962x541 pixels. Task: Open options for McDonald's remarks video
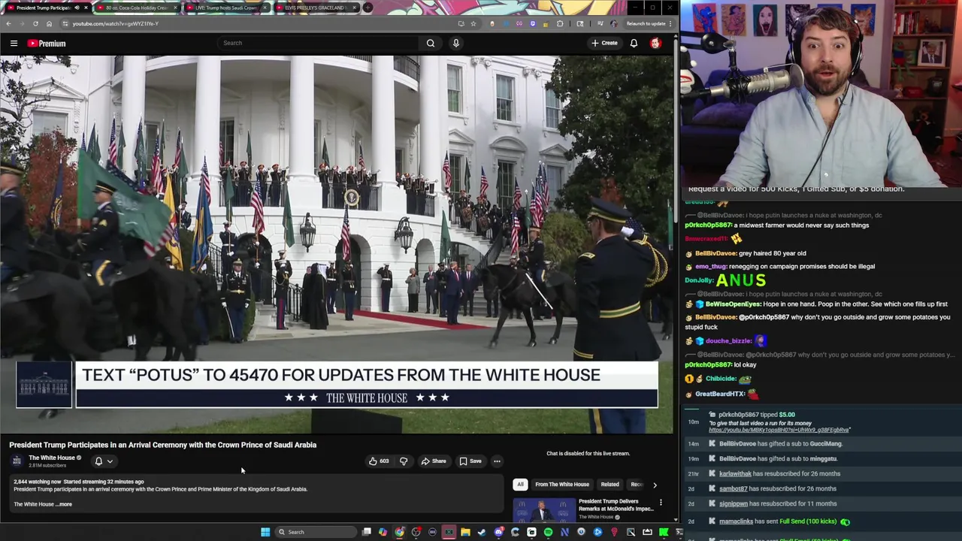[x=661, y=502]
